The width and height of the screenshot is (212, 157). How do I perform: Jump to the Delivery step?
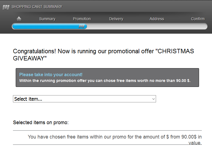tap(116, 19)
